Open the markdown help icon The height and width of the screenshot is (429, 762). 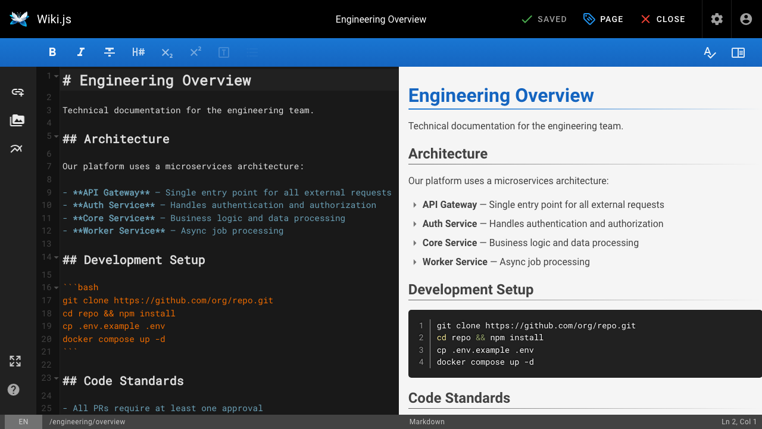click(x=14, y=390)
